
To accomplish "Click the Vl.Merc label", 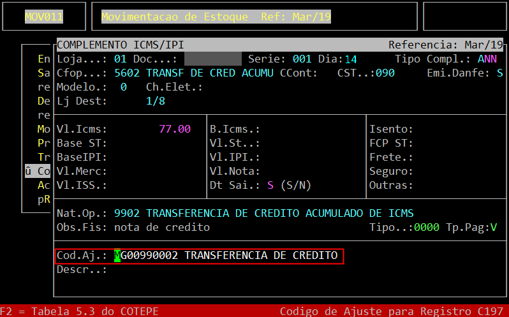I will (82, 171).
